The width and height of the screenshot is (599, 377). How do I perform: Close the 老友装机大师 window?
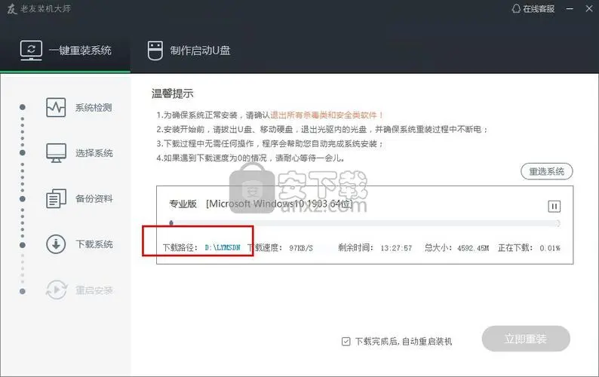pos(588,8)
